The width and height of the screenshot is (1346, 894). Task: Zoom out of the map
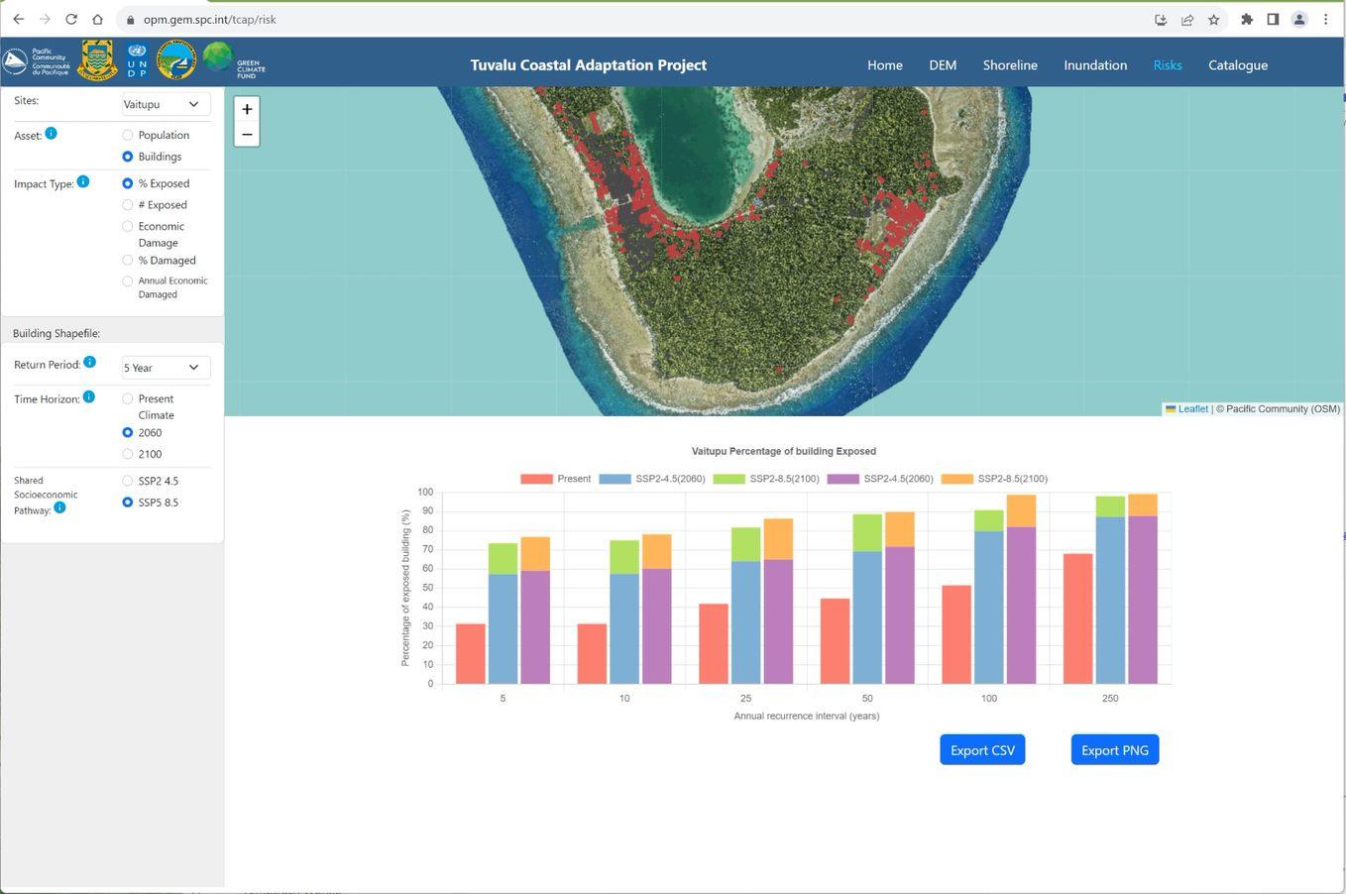click(x=247, y=135)
